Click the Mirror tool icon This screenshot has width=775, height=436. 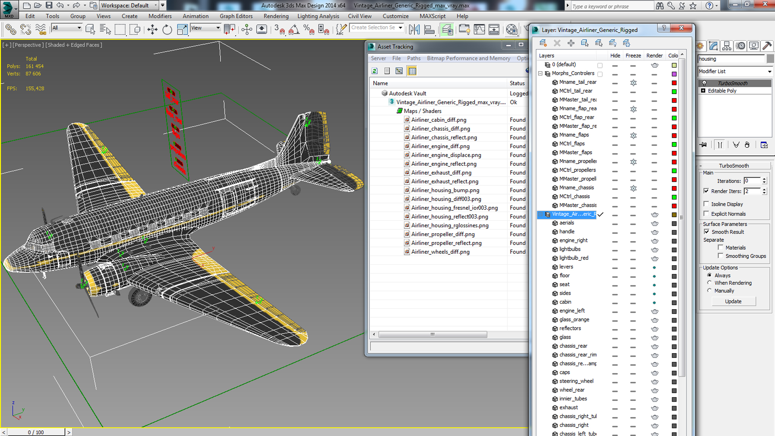pyautogui.click(x=415, y=29)
